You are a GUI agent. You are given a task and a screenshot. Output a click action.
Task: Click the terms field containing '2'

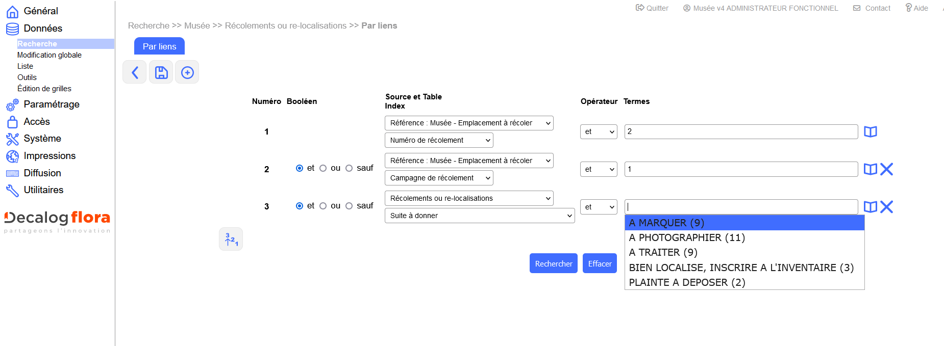click(x=740, y=131)
